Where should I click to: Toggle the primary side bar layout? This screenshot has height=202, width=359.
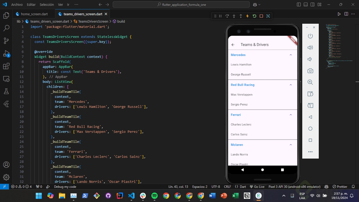tap(299, 4)
